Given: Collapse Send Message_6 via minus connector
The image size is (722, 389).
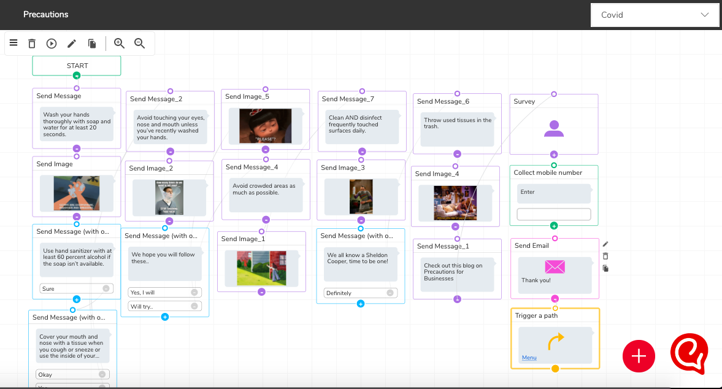Looking at the screenshot, I should point(457,154).
